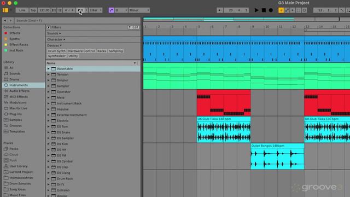350x197 pixels.
Task: Click the 131.00 tempo field
Action: (44, 10)
